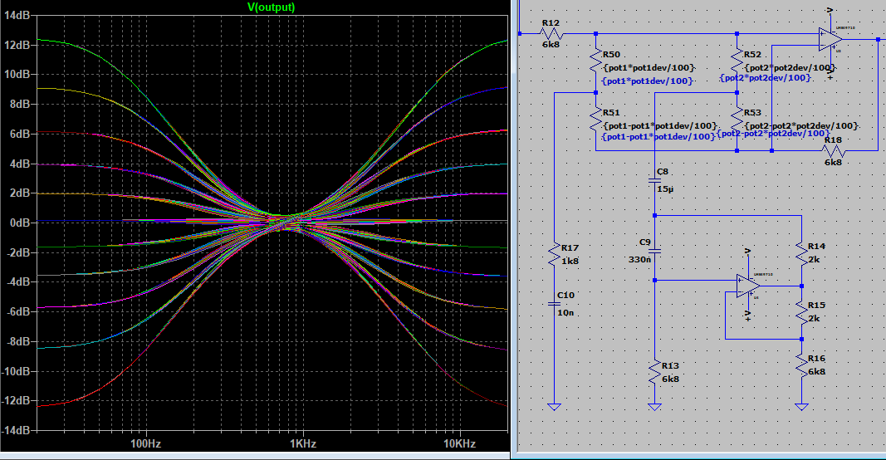
Task: Click the R50 name label
Action: [611, 54]
